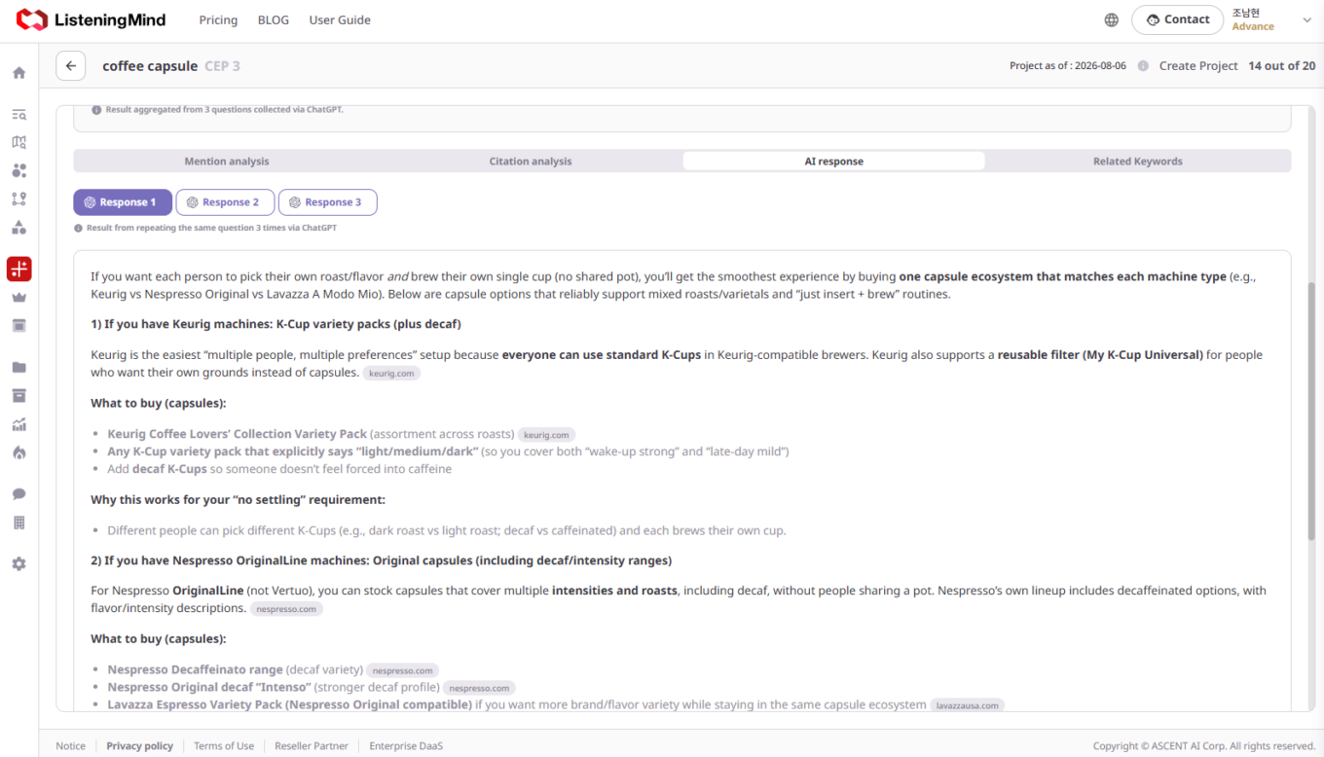Click info icon beside ChatGPT repeat note
This screenshot has height=757, width=1324.
pos(78,228)
